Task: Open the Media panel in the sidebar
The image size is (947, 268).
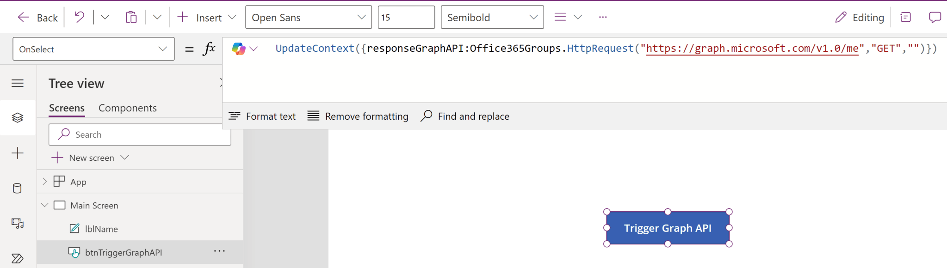Action: [18, 224]
